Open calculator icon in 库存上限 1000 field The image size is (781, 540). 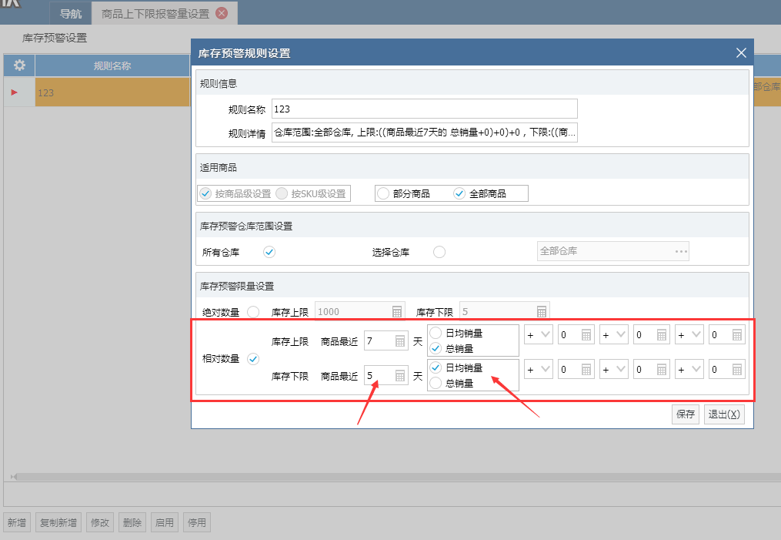coord(397,312)
